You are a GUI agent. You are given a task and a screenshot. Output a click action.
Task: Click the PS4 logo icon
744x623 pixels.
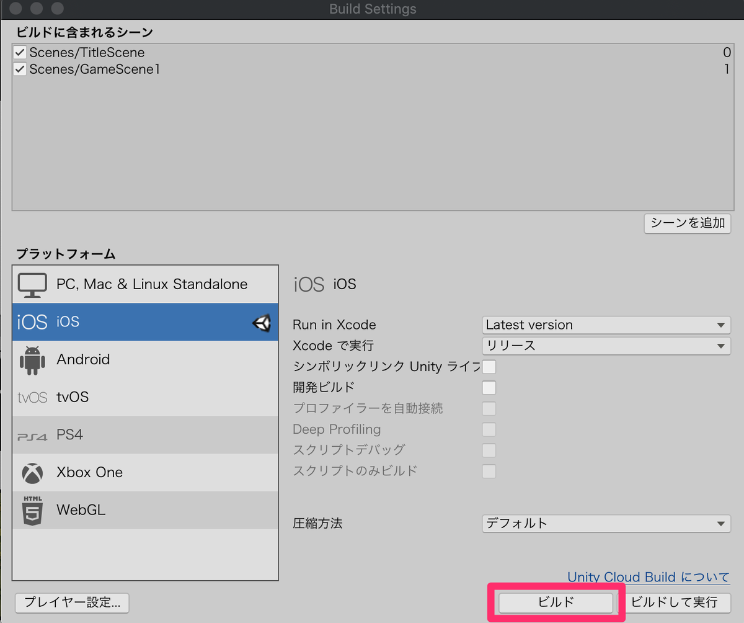pyautogui.click(x=33, y=436)
